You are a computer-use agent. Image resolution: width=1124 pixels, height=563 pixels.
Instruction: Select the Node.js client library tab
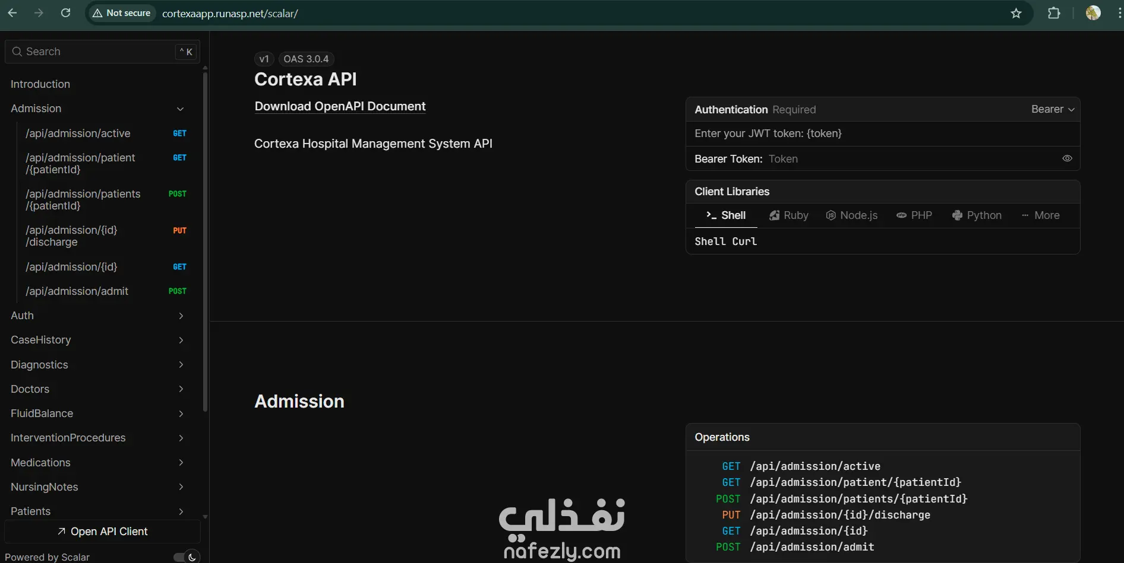851,215
